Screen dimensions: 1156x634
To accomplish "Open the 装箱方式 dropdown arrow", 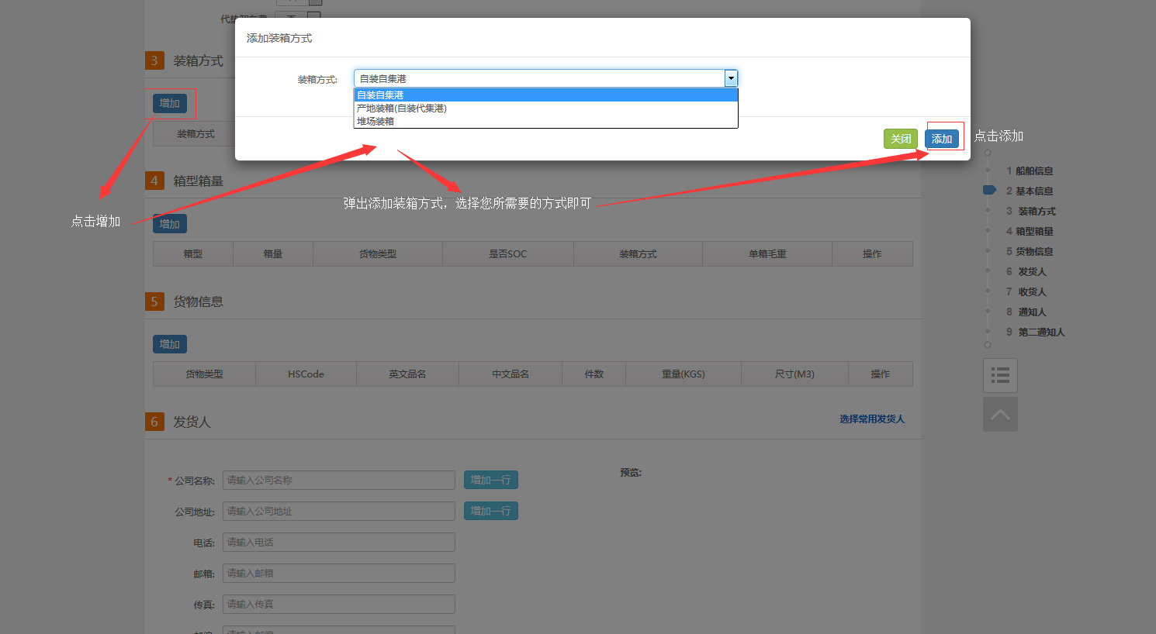I will point(730,78).
